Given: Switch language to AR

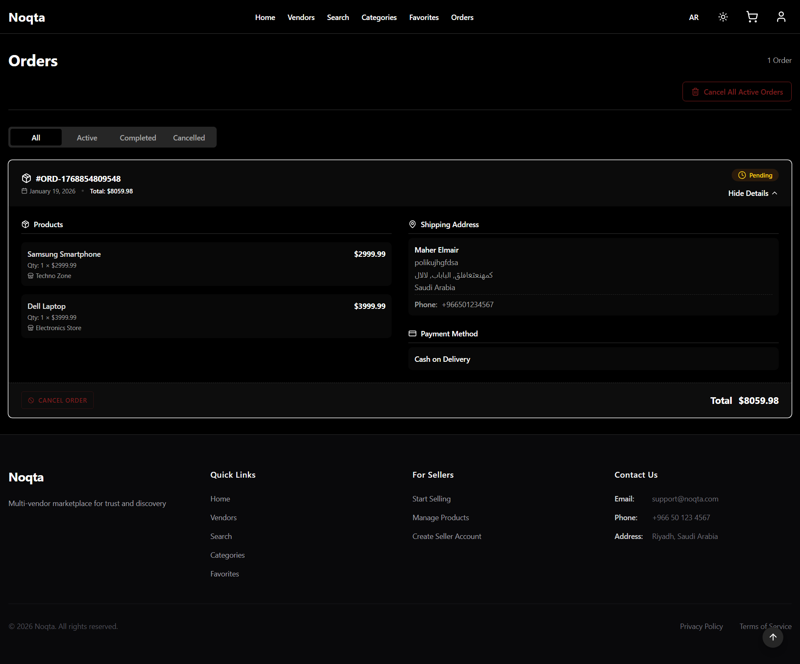Looking at the screenshot, I should [x=694, y=18].
